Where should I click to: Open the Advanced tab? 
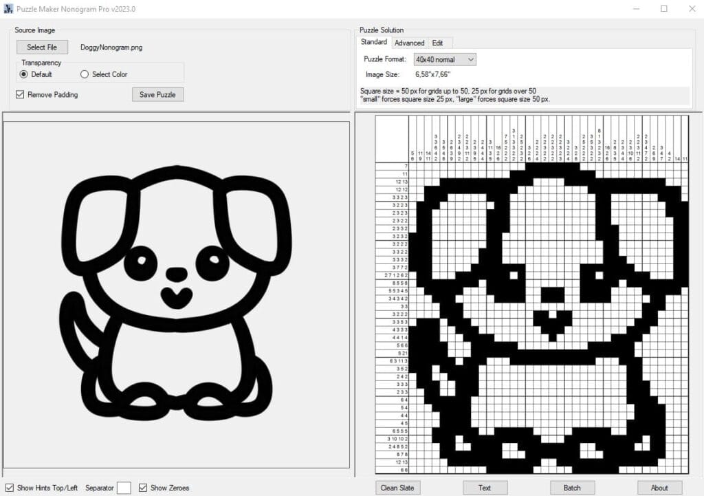[x=409, y=43]
